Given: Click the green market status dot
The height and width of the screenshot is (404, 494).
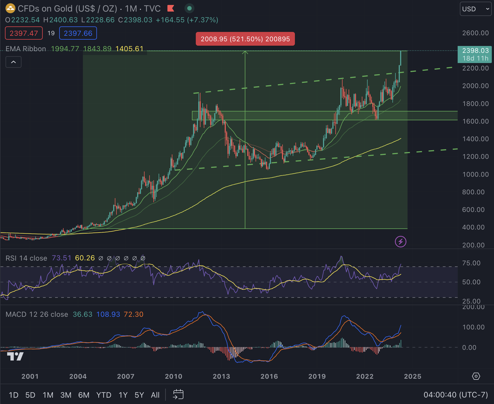Looking at the screenshot, I should (x=189, y=9).
